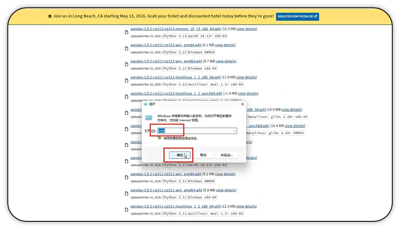This screenshot has width=400, height=229.
Task: View details of the cp313 macosx x86_64 wheel
Action: coord(246,29)
